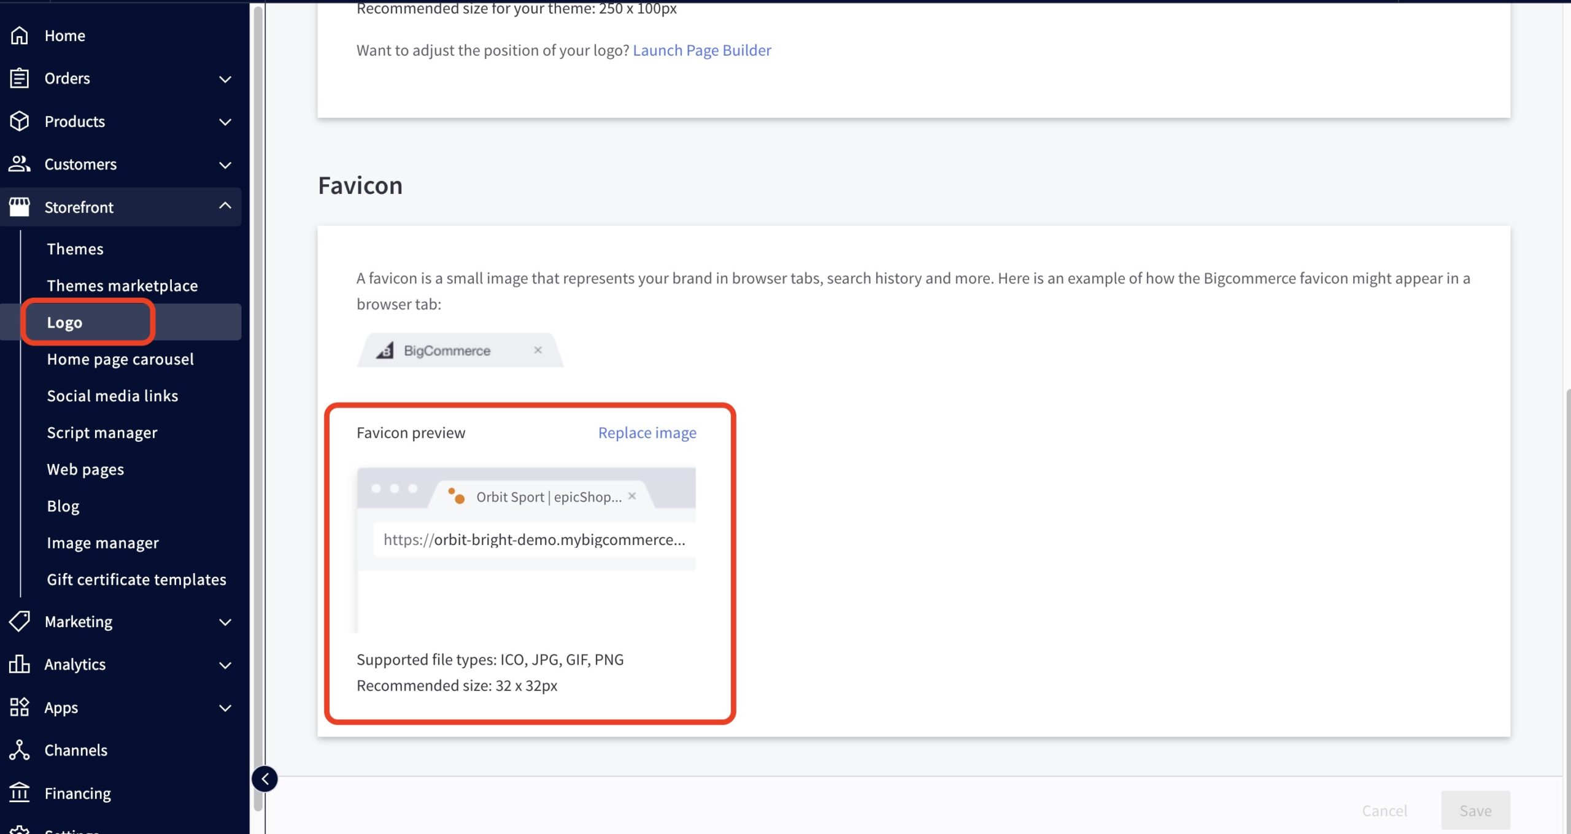Open Themes marketplace page
Viewport: 1571px width, 834px height.
pos(122,285)
